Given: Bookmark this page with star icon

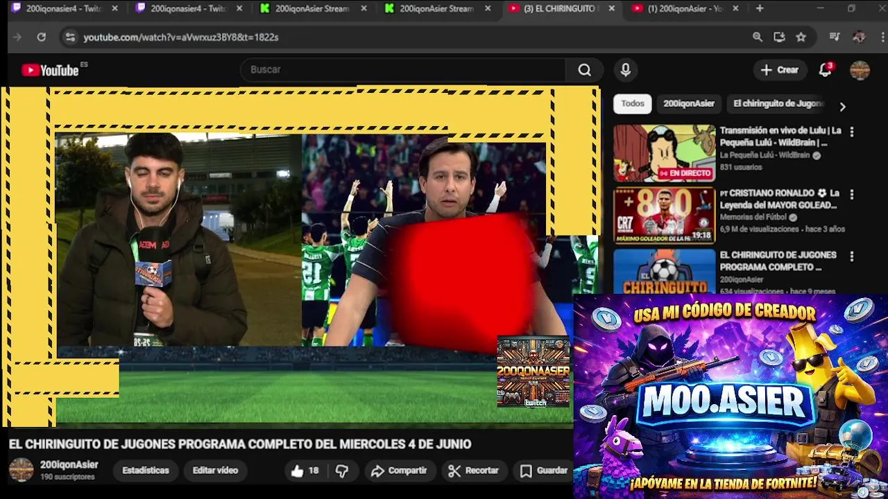Looking at the screenshot, I should (801, 37).
